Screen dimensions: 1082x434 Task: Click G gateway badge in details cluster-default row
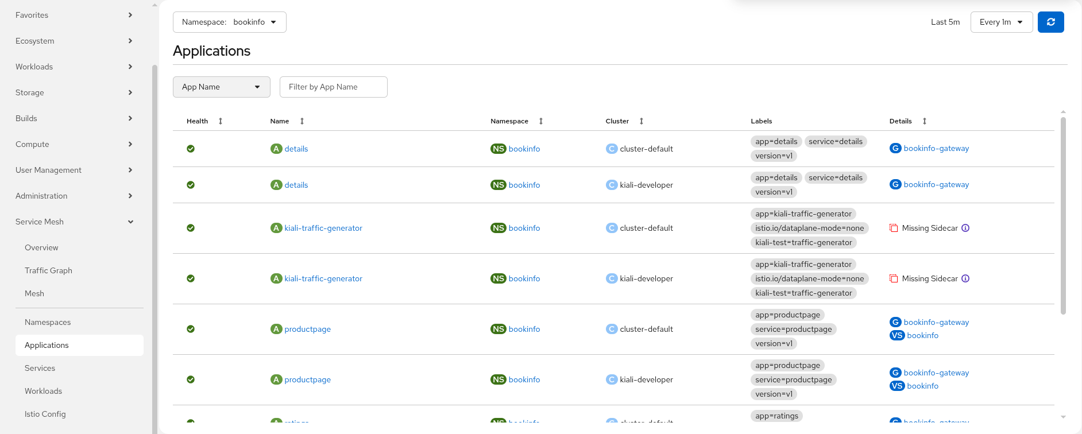click(895, 148)
